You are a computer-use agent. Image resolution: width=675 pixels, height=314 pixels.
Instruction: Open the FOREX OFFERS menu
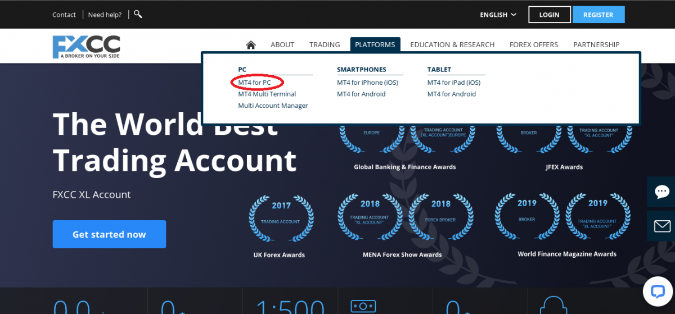534,44
